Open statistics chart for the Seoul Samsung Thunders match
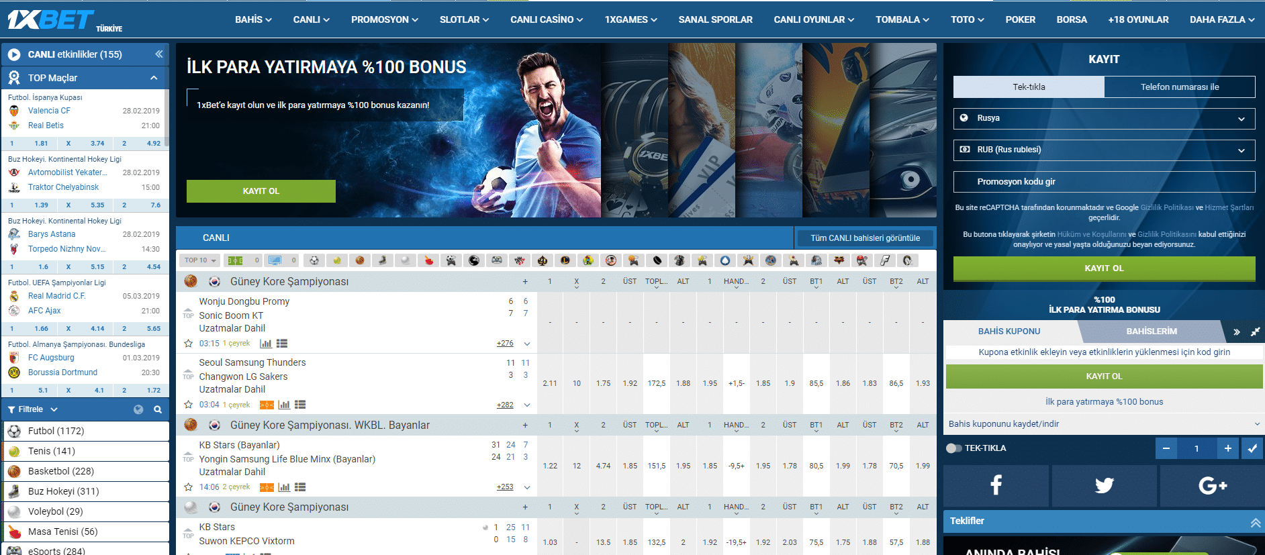This screenshot has width=1265, height=555. pos(284,405)
